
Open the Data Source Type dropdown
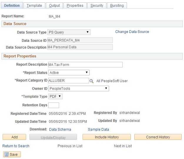69,32
